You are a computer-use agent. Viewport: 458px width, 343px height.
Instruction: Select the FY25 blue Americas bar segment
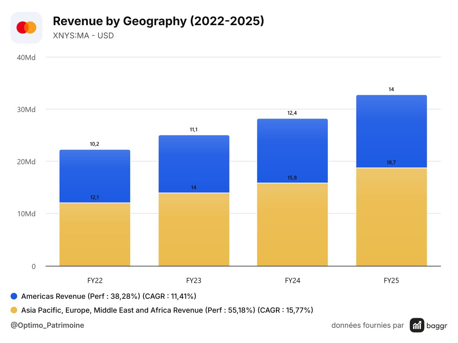pos(392,131)
